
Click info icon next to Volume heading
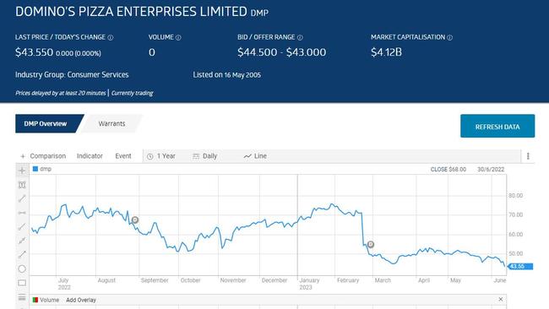[178, 37]
